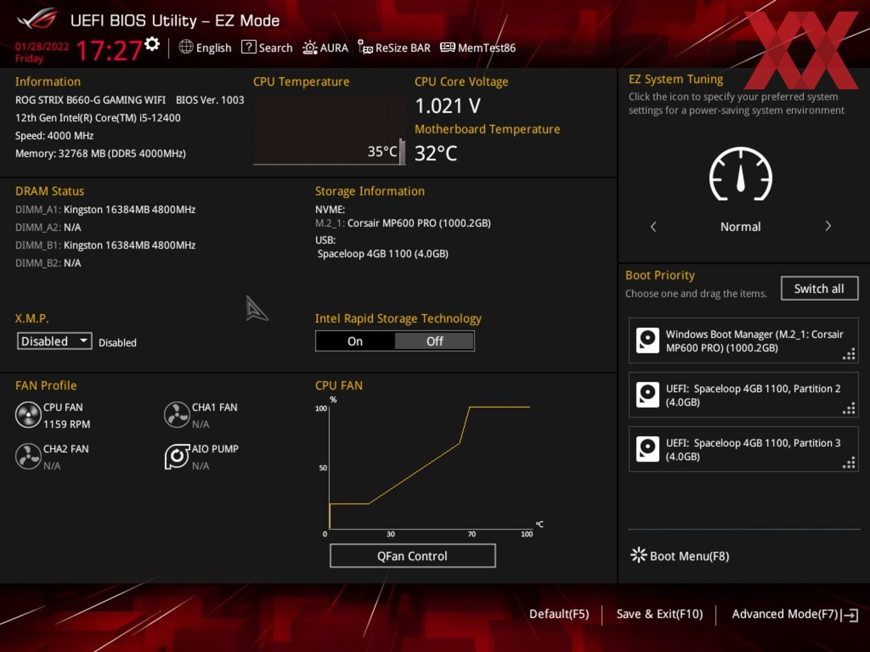Click the drag handle on Windows Boot Manager

coord(849,354)
